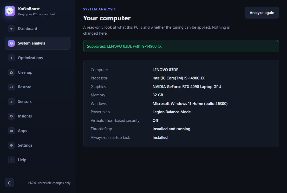Screen dimensions: 287x193
Task: Click the Computer value LENOVO 83DE
Action: click(x=165, y=70)
